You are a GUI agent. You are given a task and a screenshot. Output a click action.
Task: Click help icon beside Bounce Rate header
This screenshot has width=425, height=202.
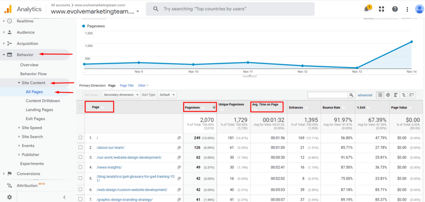coord(344,107)
